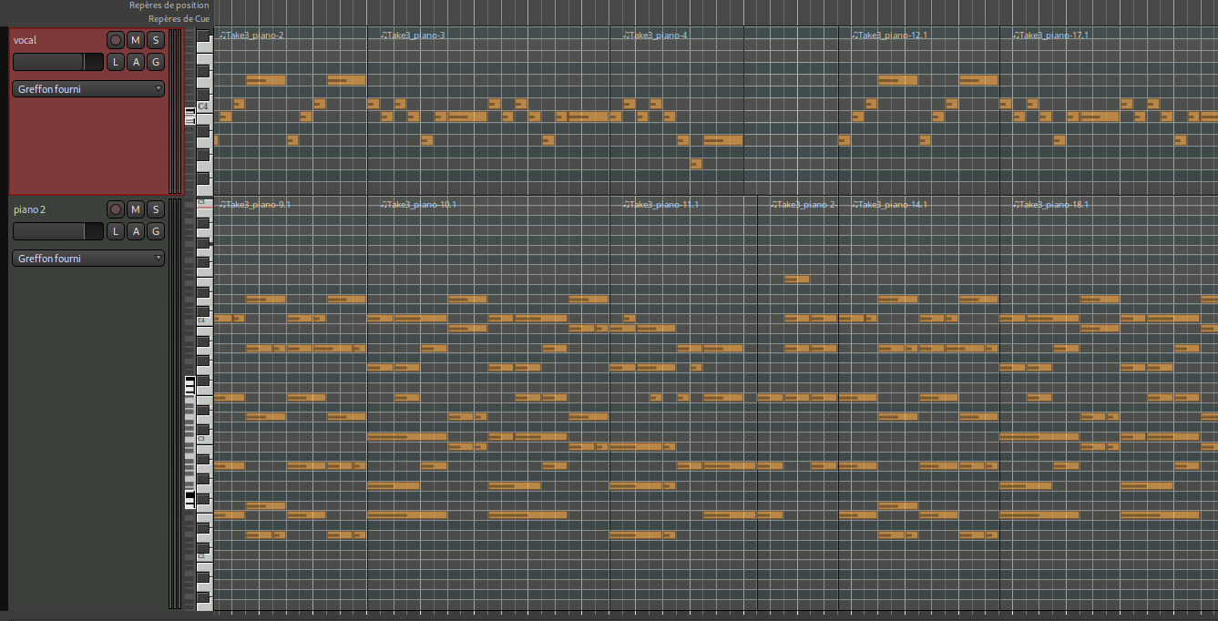
Task: Open vocal track's Greffon fourni dropdown
Action: [x=88, y=89]
